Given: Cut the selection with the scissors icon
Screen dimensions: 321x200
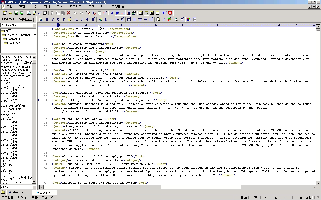Looking at the screenshot, I should click(52, 13).
